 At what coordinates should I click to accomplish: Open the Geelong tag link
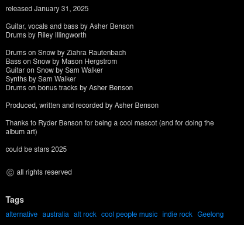[211, 214]
